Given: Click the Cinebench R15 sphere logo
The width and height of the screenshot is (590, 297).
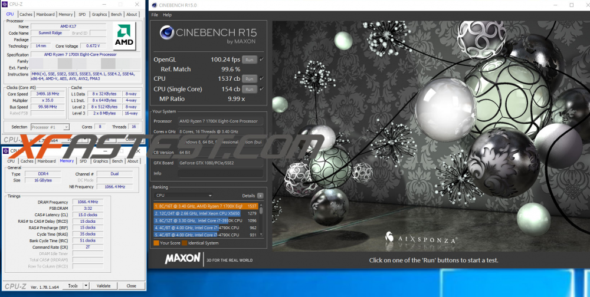Looking at the screenshot, I should [167, 32].
